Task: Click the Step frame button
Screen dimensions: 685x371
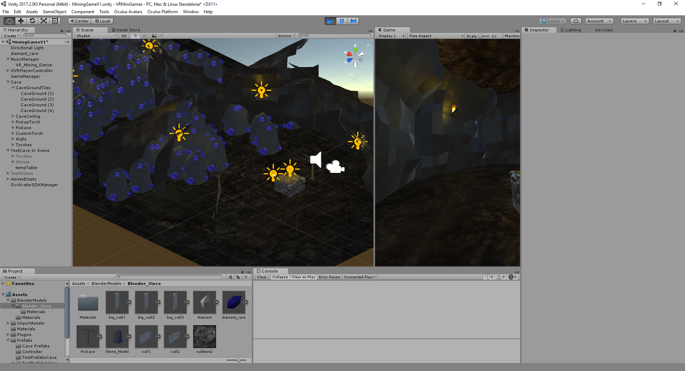Action: 353,21
